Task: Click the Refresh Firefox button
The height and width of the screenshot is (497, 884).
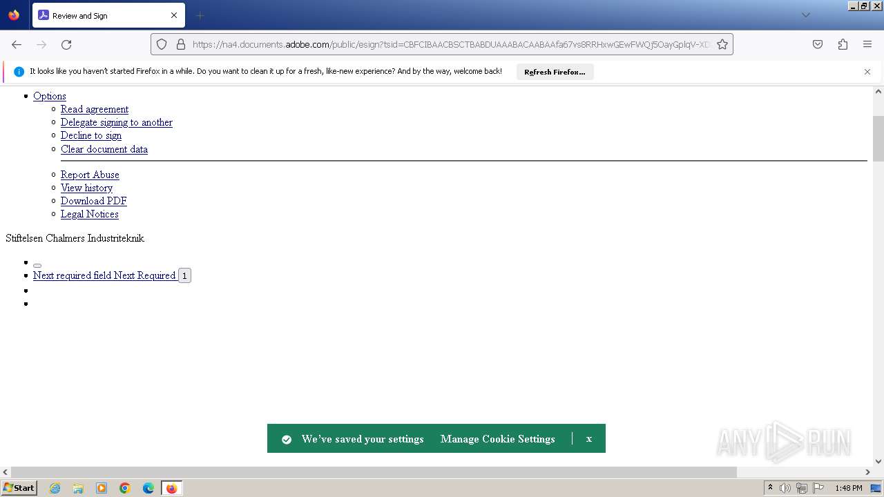Action: pyautogui.click(x=555, y=72)
